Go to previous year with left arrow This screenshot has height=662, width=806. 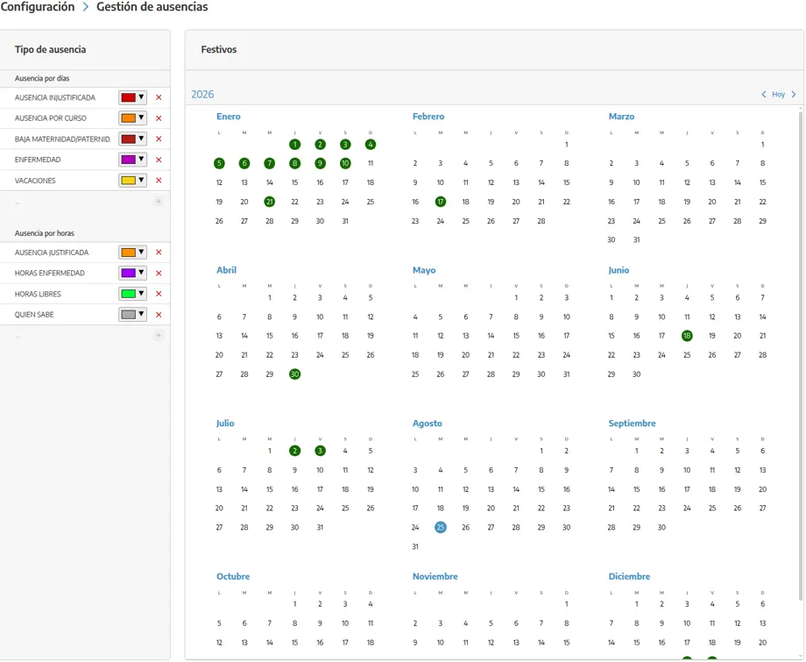[x=764, y=94]
